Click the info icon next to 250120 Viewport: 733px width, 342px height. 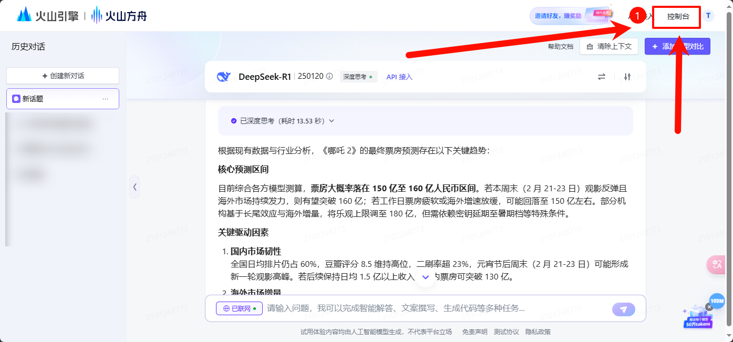coord(329,76)
